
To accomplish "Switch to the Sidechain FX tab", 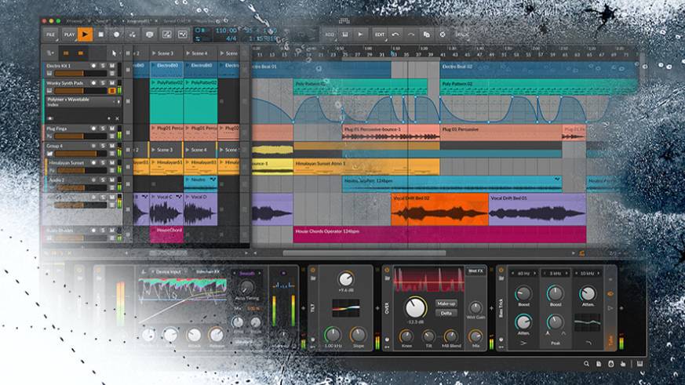I will click(x=207, y=271).
